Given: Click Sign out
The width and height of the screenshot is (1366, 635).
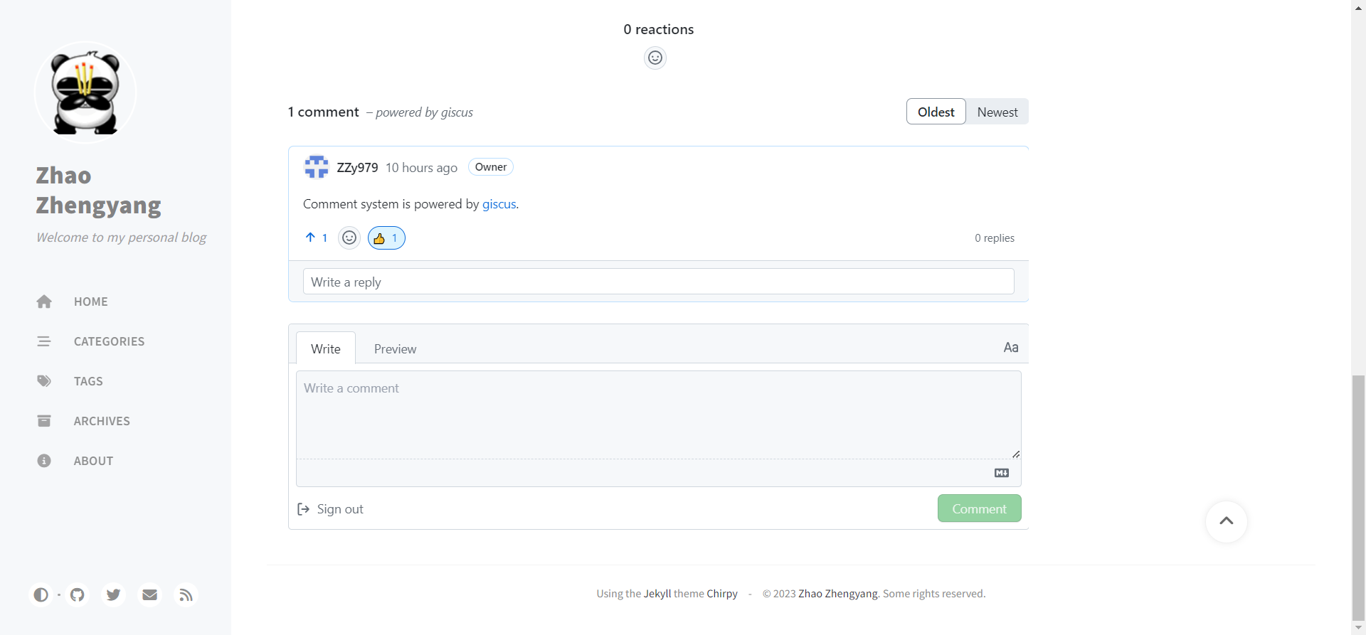Looking at the screenshot, I should 330,509.
